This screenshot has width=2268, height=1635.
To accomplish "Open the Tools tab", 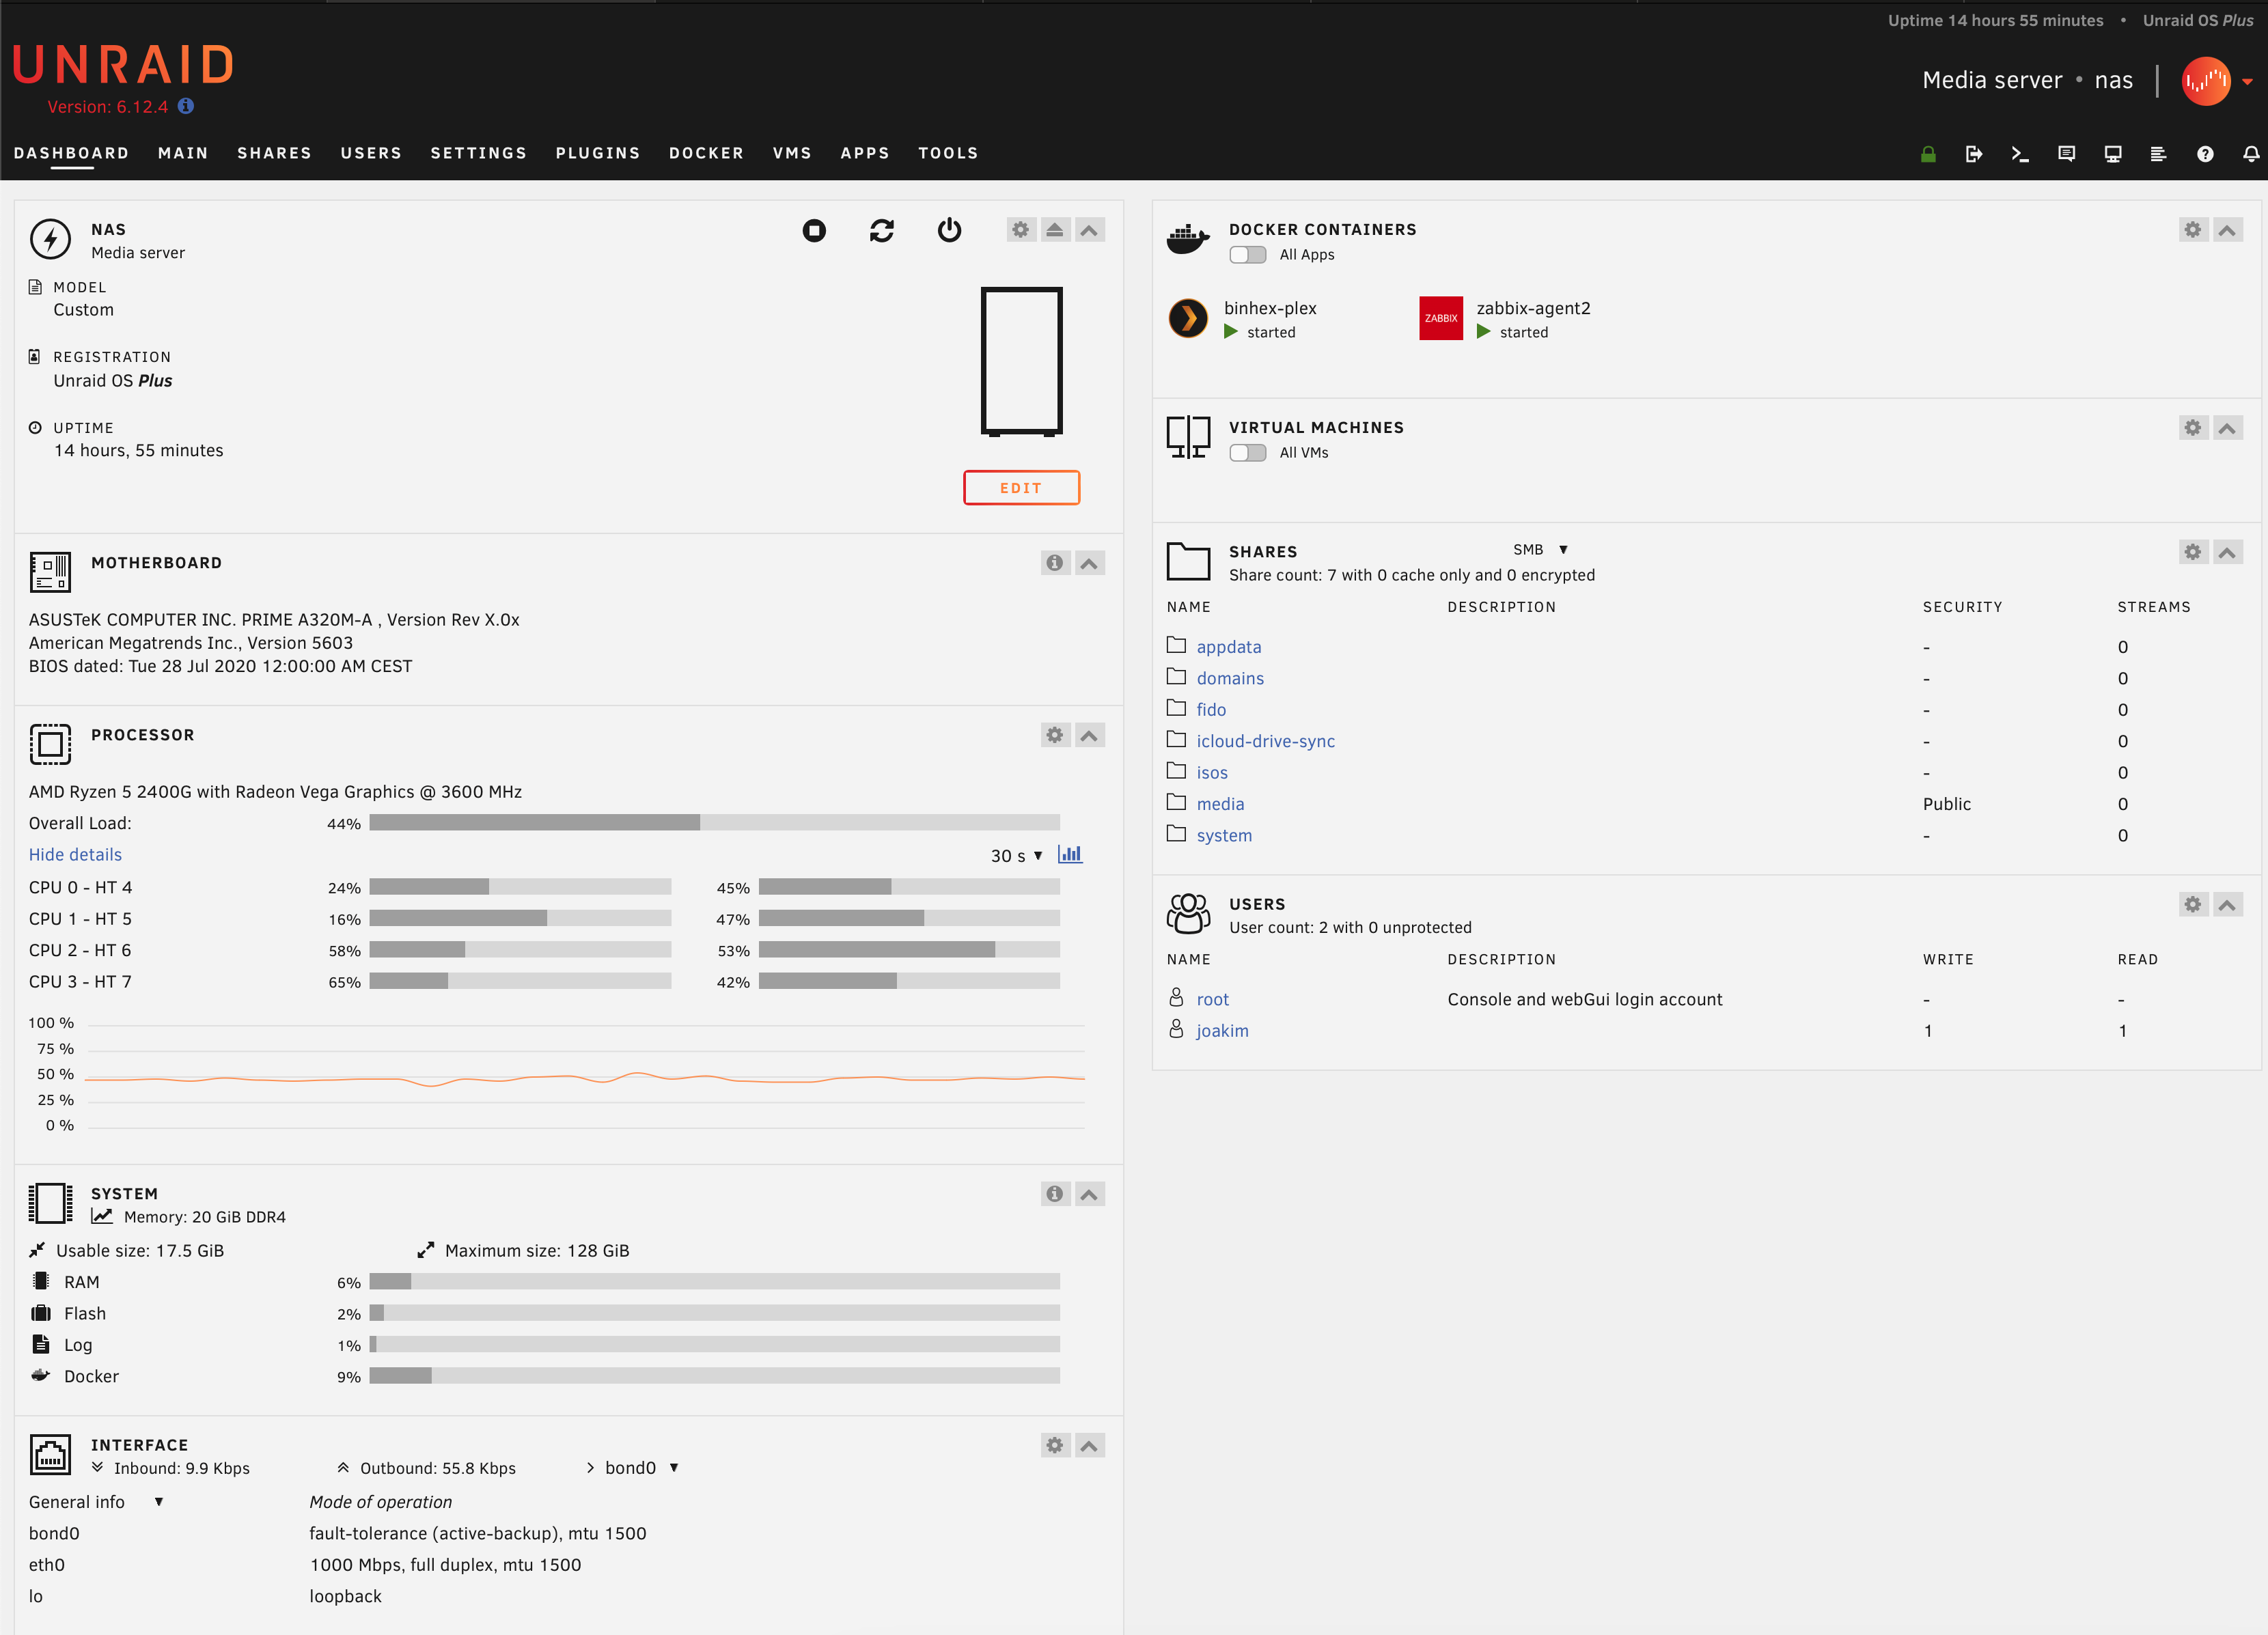I will (x=948, y=153).
